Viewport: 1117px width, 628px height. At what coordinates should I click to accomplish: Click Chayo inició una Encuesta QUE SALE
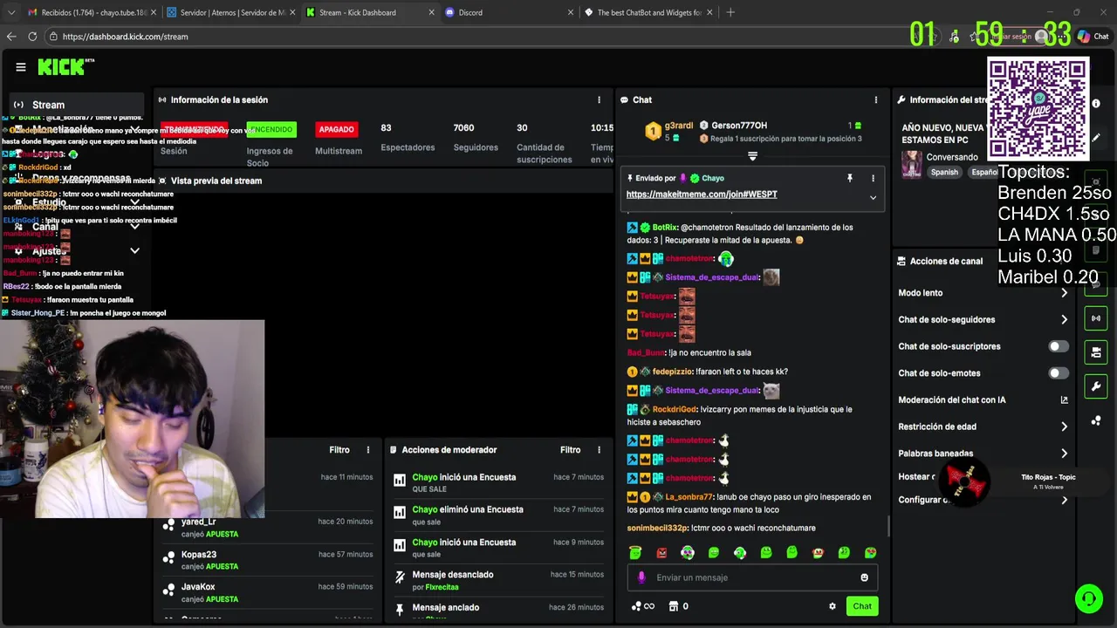[497, 483]
